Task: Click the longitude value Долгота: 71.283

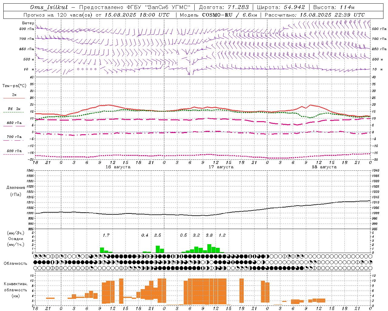Action: tap(224, 7)
